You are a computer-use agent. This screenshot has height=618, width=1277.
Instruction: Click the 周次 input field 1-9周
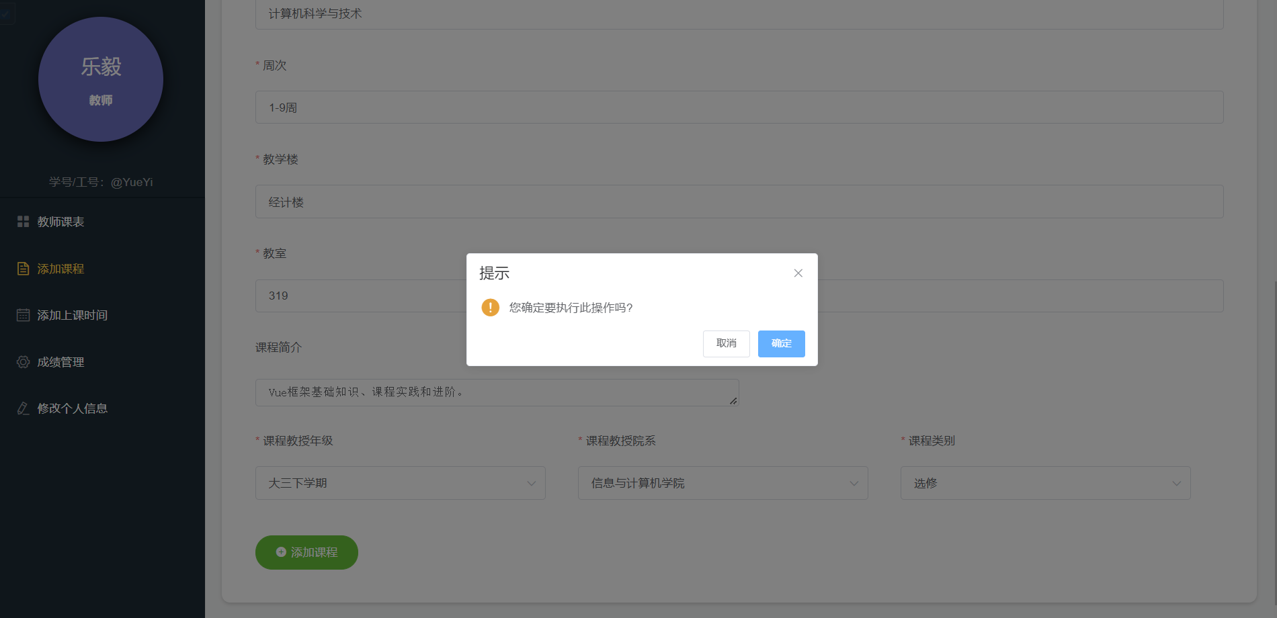[739, 107]
